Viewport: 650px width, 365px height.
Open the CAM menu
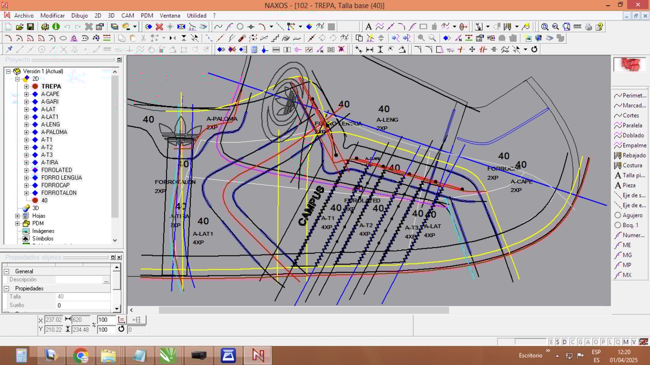[x=127, y=16]
